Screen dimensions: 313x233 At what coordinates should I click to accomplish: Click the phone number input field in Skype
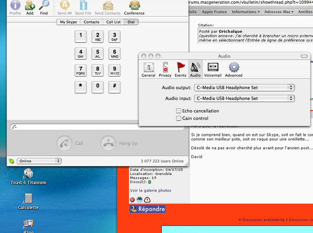[97, 127]
